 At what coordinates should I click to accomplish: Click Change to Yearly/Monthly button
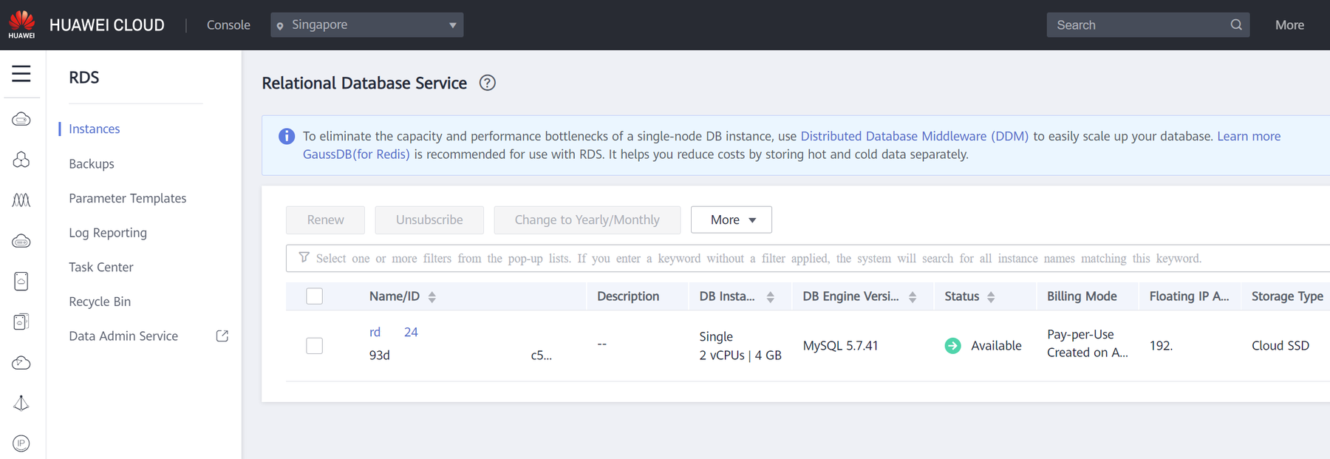pyautogui.click(x=587, y=220)
